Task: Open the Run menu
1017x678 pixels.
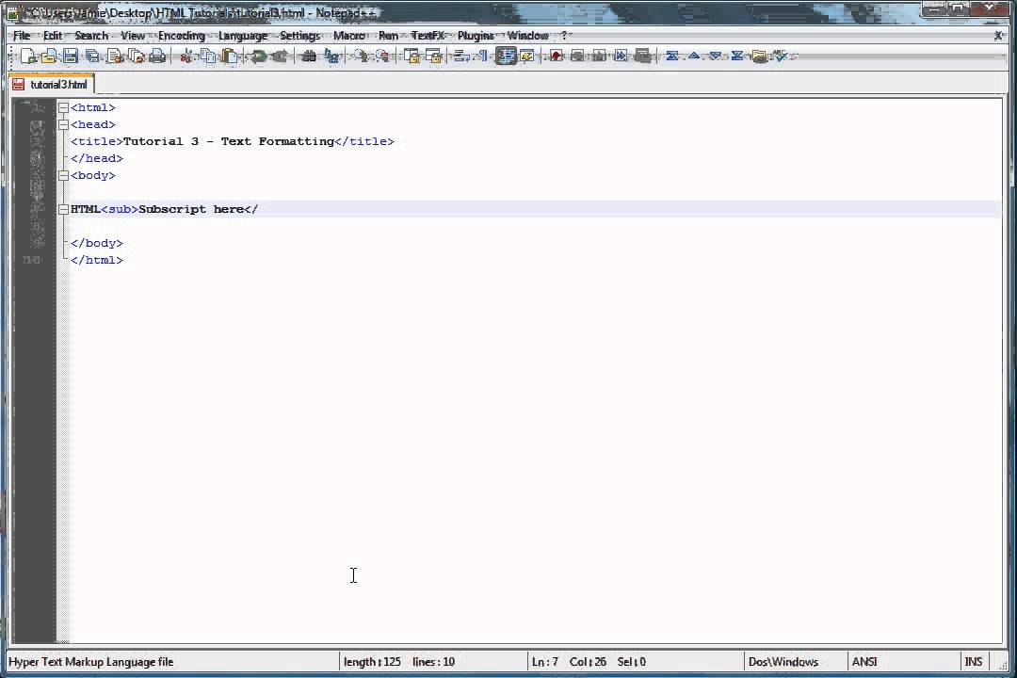Action: pos(388,36)
